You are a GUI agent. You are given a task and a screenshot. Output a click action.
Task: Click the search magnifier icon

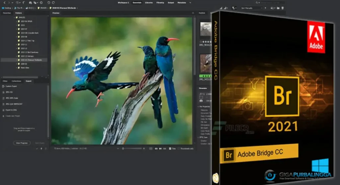pyautogui.click(x=257, y=3)
